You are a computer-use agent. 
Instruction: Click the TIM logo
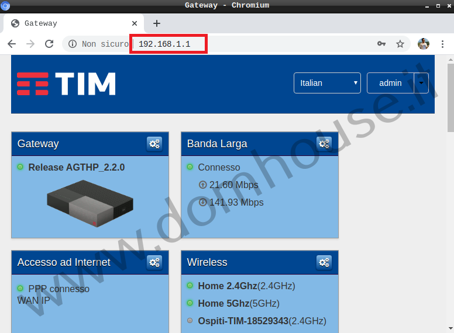point(66,84)
